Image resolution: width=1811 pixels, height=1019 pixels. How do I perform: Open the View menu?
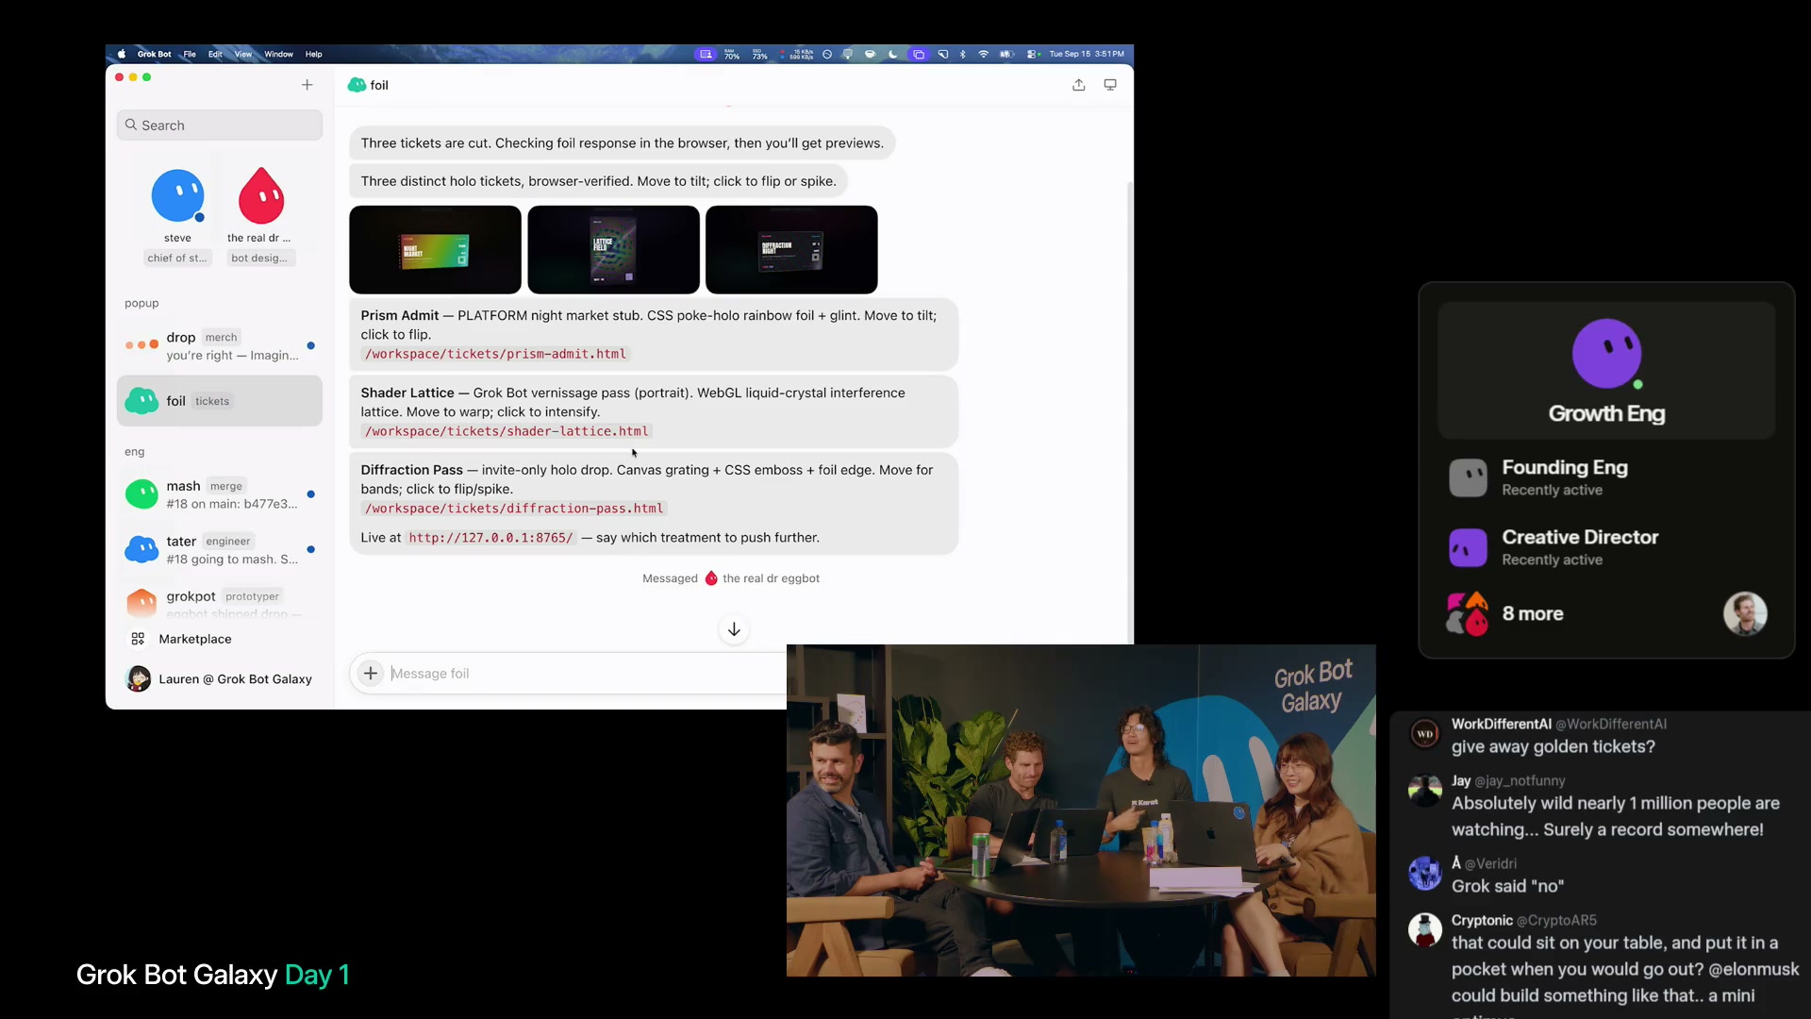(243, 55)
